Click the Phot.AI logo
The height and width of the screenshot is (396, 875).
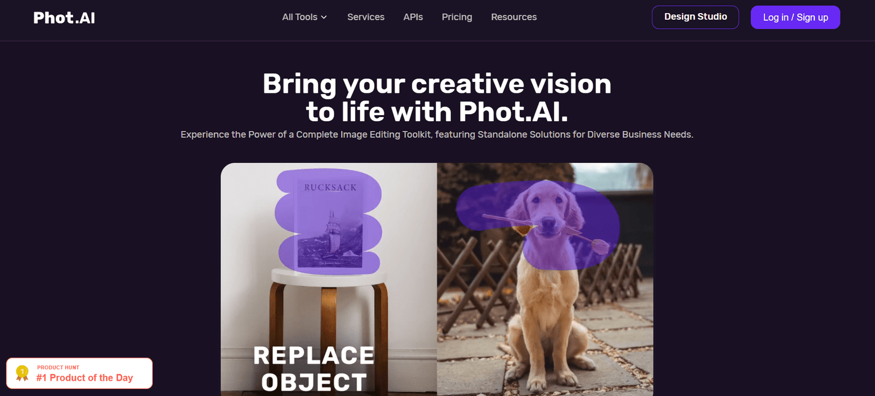click(x=64, y=17)
